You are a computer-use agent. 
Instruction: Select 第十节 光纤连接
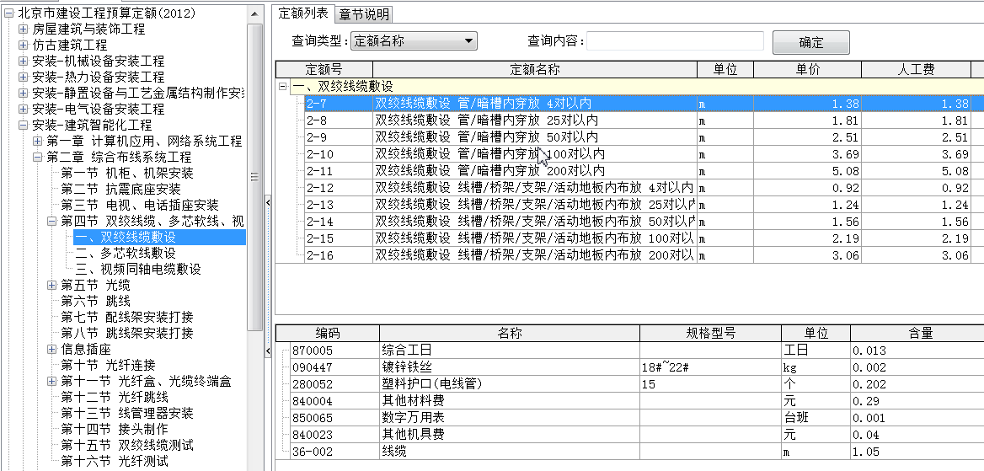click(x=108, y=366)
